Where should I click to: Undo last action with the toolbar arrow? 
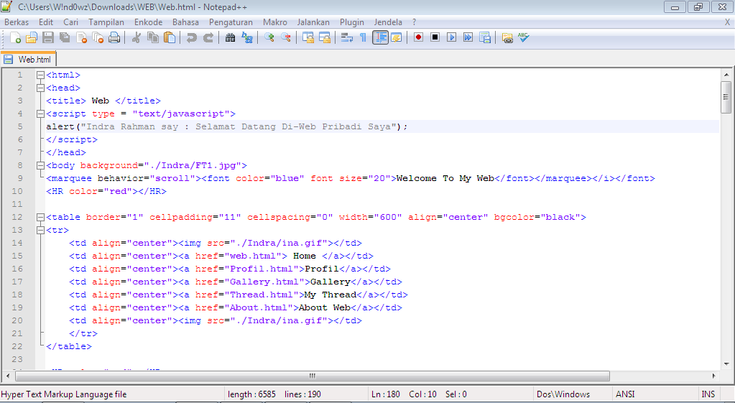pyautogui.click(x=191, y=37)
